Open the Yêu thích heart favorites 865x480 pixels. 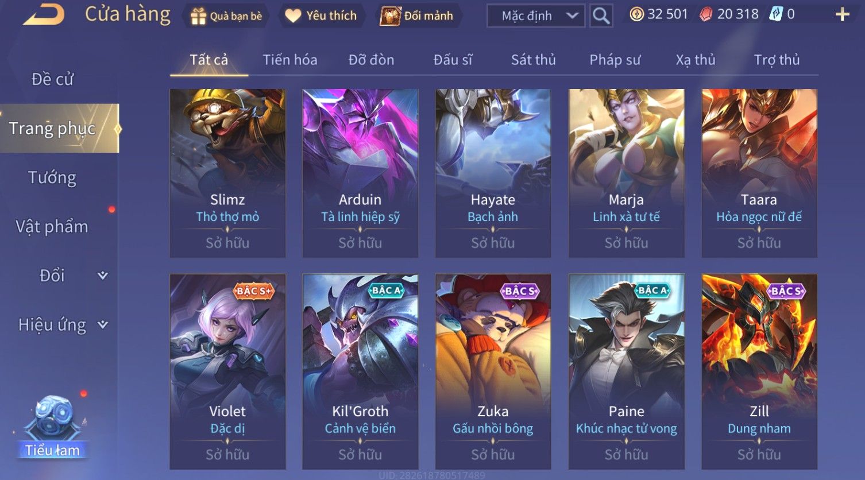click(x=293, y=16)
